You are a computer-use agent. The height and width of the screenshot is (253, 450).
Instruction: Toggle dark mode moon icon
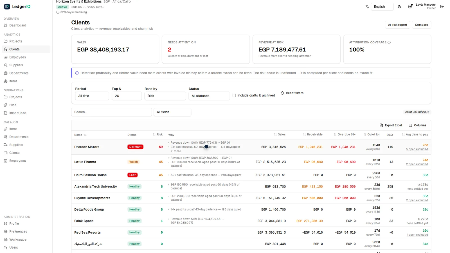coord(399,7)
